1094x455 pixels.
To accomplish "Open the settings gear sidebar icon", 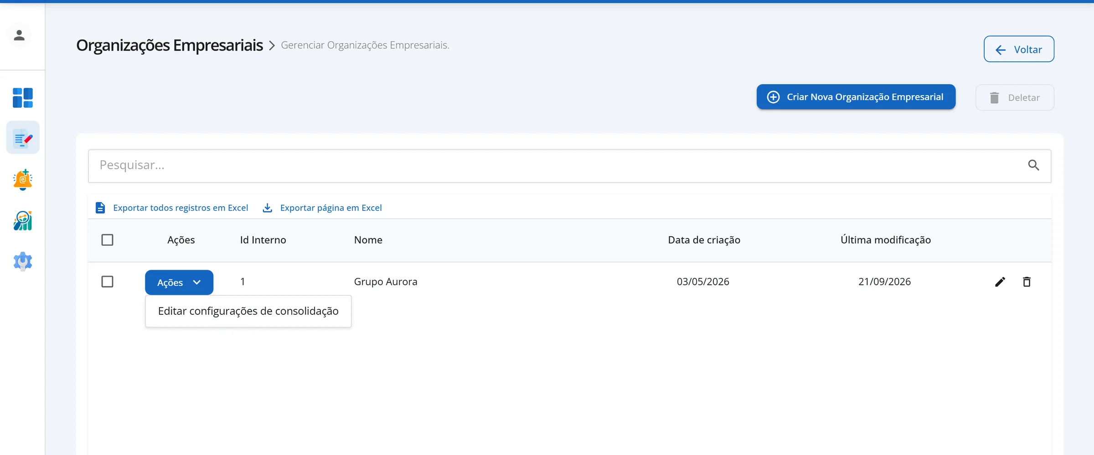I will (23, 262).
